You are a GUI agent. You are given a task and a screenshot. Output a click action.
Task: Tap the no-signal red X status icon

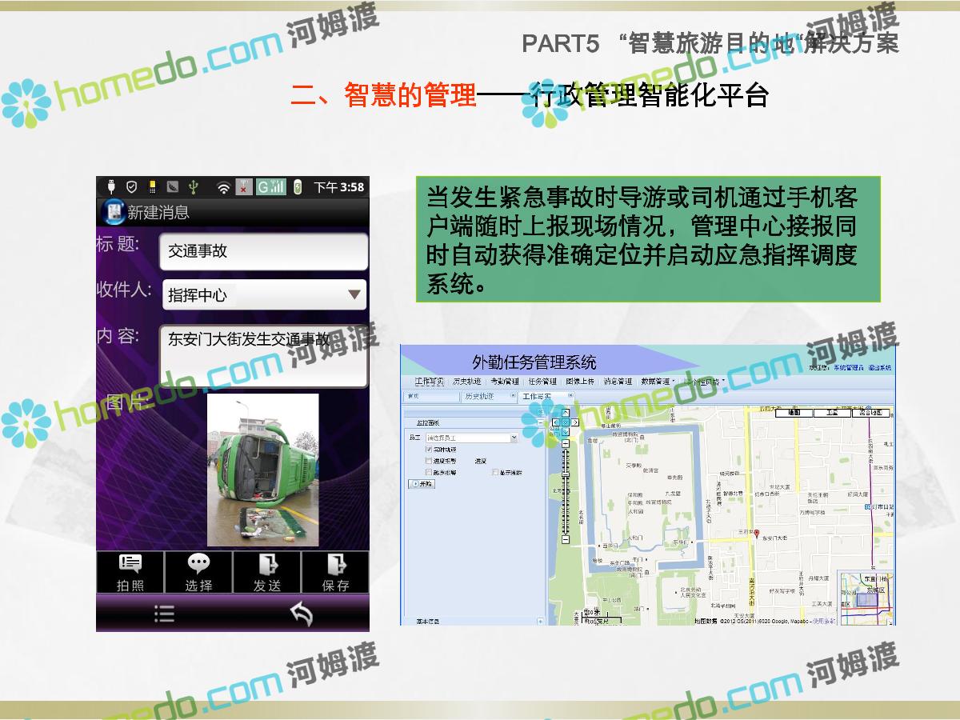tap(245, 187)
